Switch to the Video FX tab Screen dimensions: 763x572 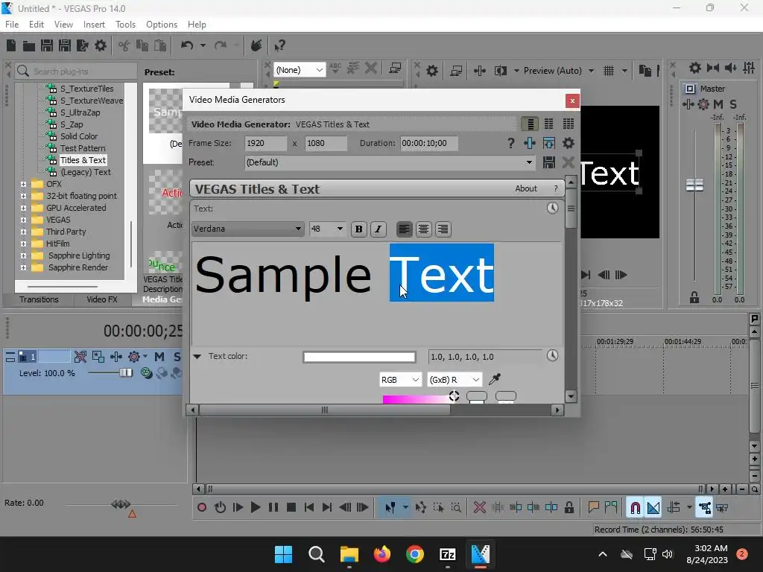(x=102, y=299)
